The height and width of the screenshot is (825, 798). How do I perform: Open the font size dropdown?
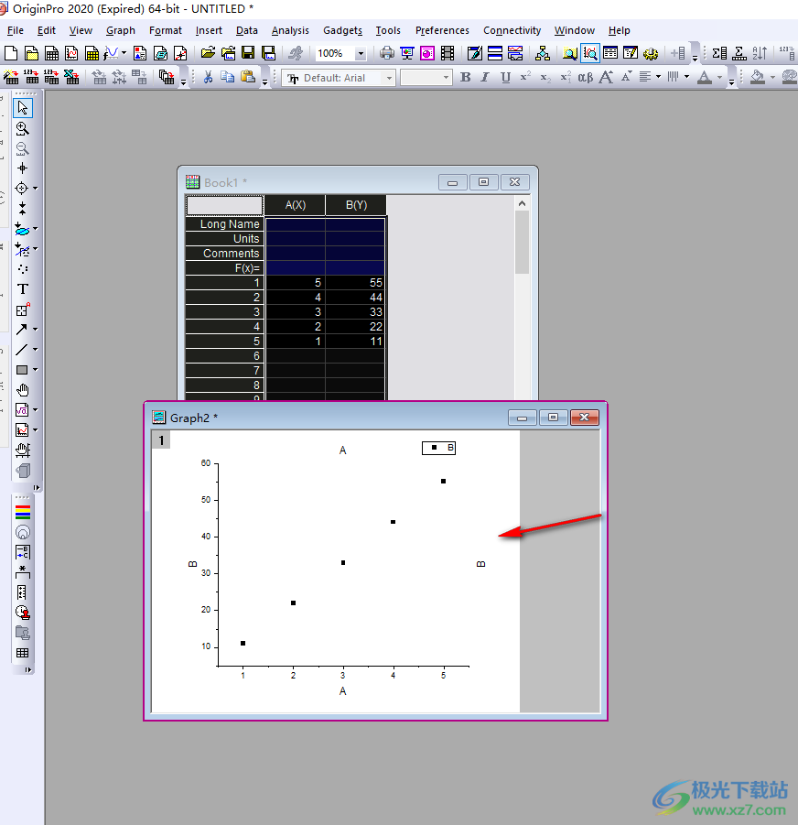point(446,78)
